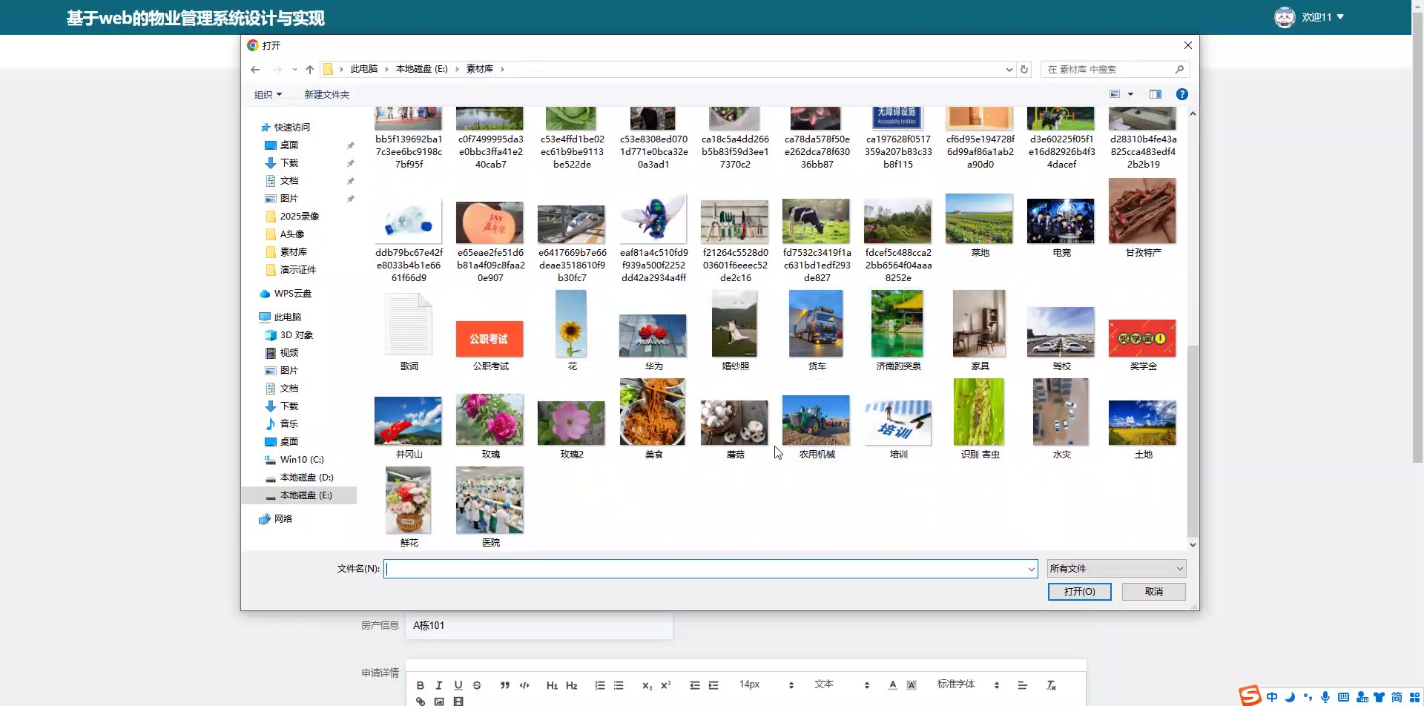Click the clear formatting icon
The width and height of the screenshot is (1424, 706).
point(1051,685)
